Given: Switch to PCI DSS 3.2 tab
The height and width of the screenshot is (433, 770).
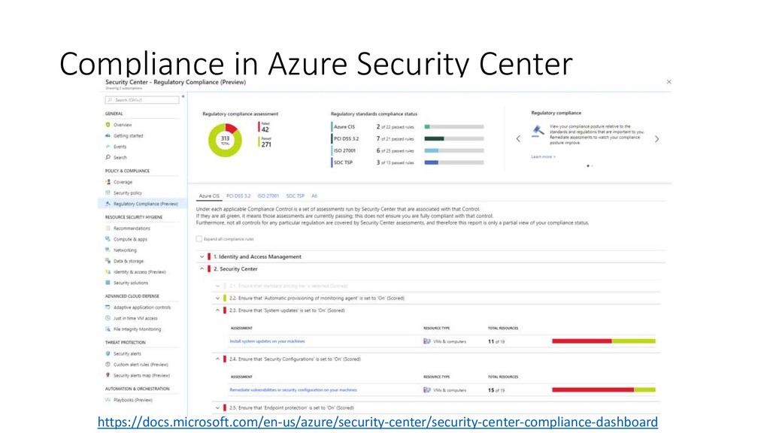Looking at the screenshot, I should pyautogui.click(x=238, y=195).
